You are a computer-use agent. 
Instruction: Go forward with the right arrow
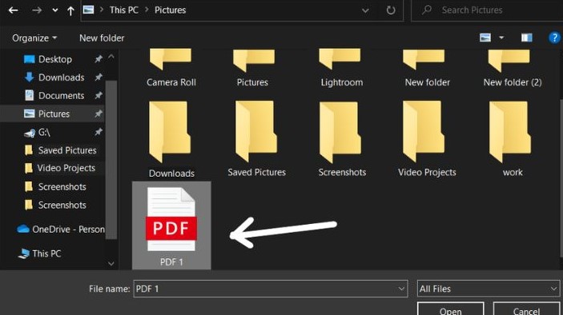coord(37,10)
